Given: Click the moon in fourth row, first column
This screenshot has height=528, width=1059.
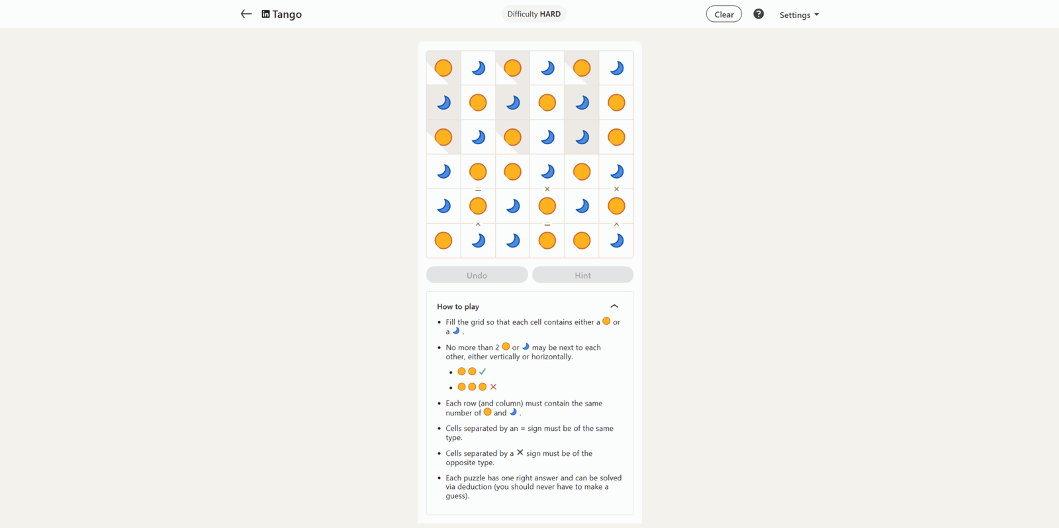Looking at the screenshot, I should point(443,171).
